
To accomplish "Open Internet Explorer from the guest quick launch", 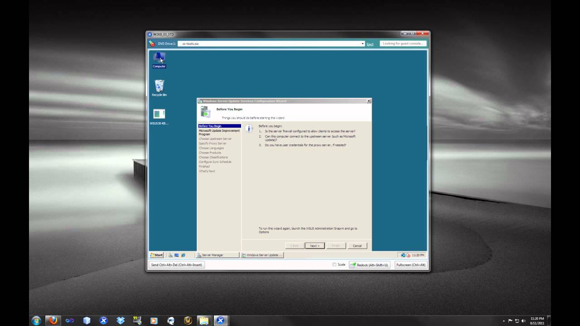I will click(x=183, y=255).
